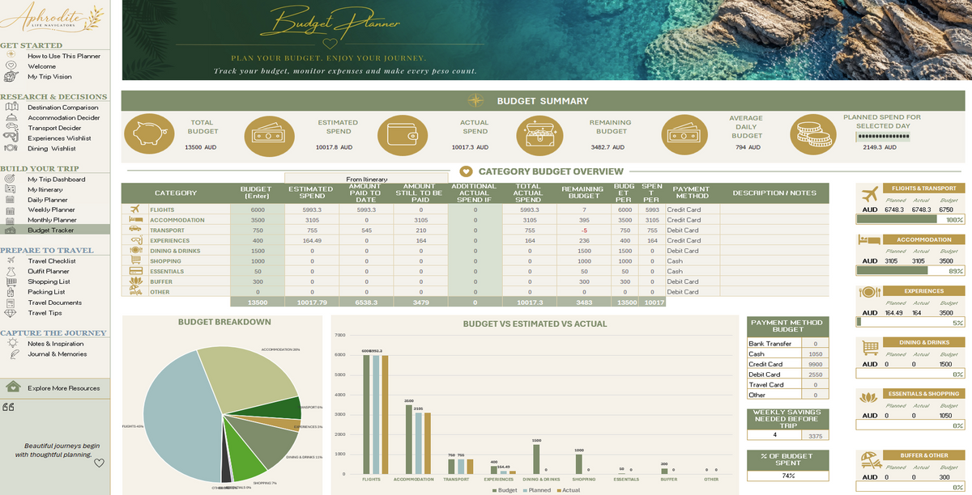Select the Transport remaining budget value -5

(583, 231)
